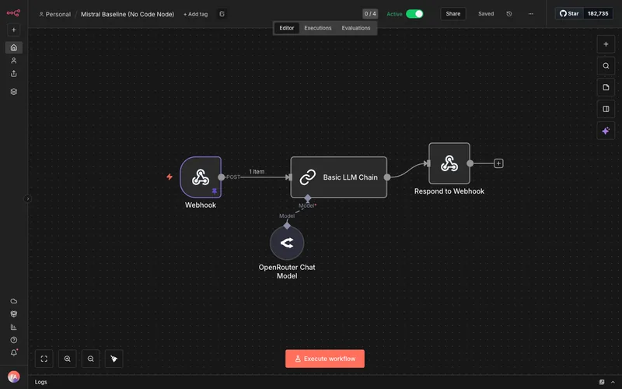This screenshot has width=622, height=389.
Task: Open the help question-mark icon
Action: coord(14,340)
